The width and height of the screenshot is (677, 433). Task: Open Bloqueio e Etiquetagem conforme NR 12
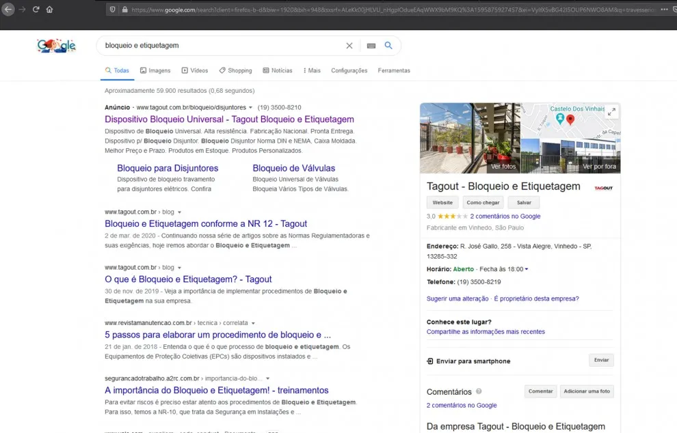(x=206, y=223)
